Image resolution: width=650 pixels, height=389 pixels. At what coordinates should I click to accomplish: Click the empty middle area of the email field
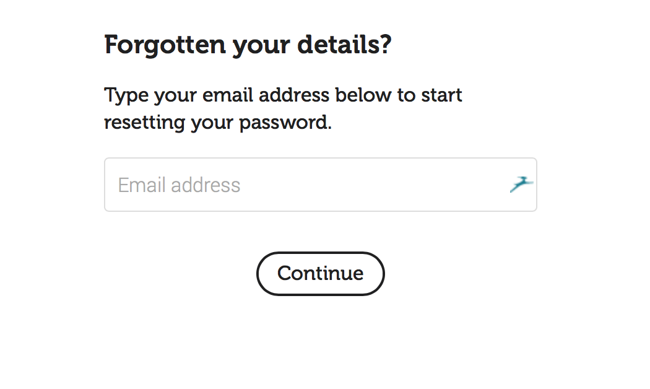pyautogui.click(x=371, y=185)
